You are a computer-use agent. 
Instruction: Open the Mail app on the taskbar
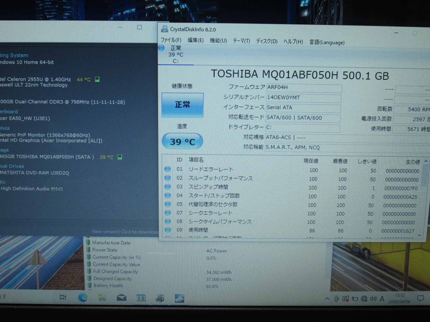click(121, 298)
